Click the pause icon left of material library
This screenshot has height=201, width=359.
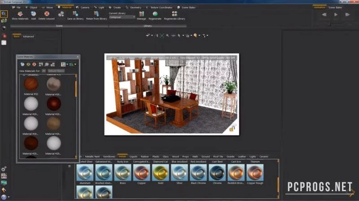click(70, 166)
